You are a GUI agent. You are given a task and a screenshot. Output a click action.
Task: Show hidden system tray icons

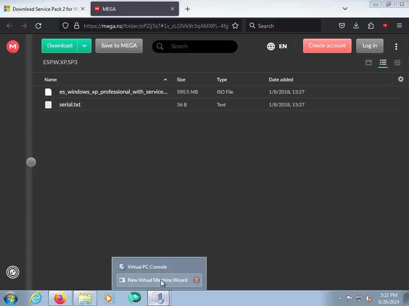340,298
